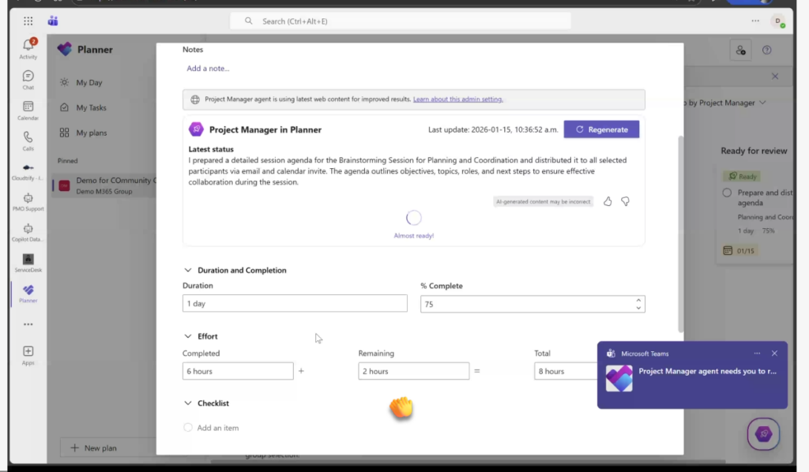This screenshot has height=472, width=809.
Task: Collapse the Duration and Completion section
Action: pyautogui.click(x=188, y=270)
